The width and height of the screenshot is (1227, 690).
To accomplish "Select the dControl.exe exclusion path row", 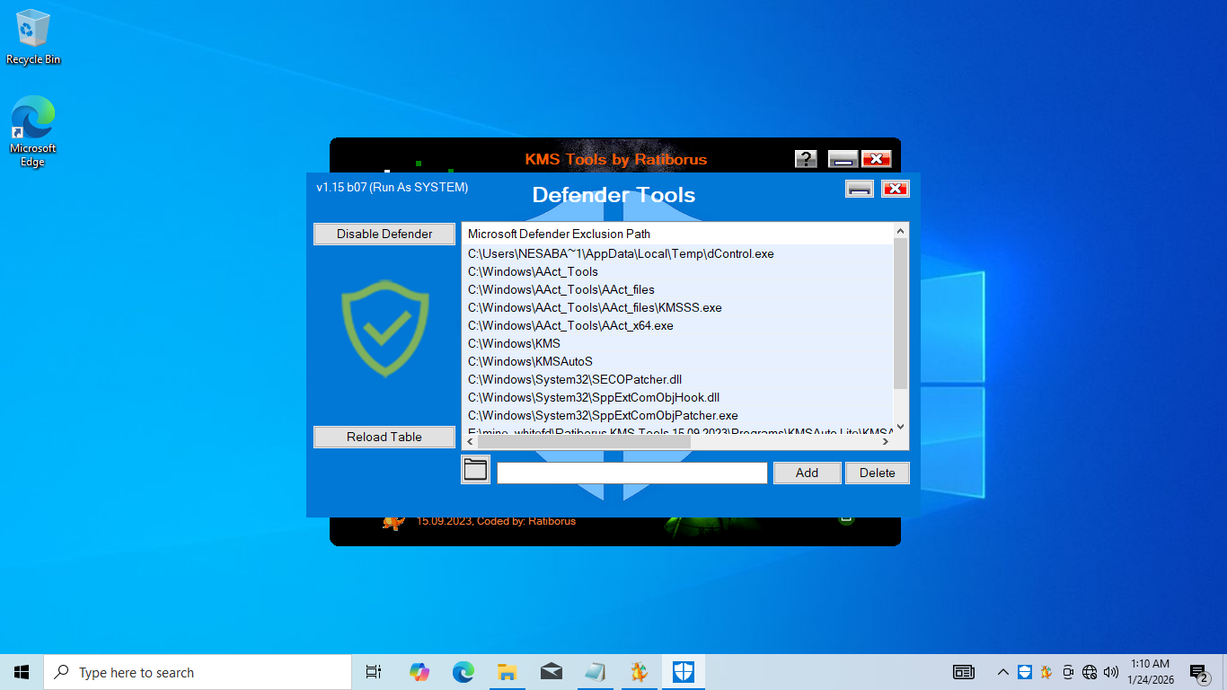I will point(620,253).
